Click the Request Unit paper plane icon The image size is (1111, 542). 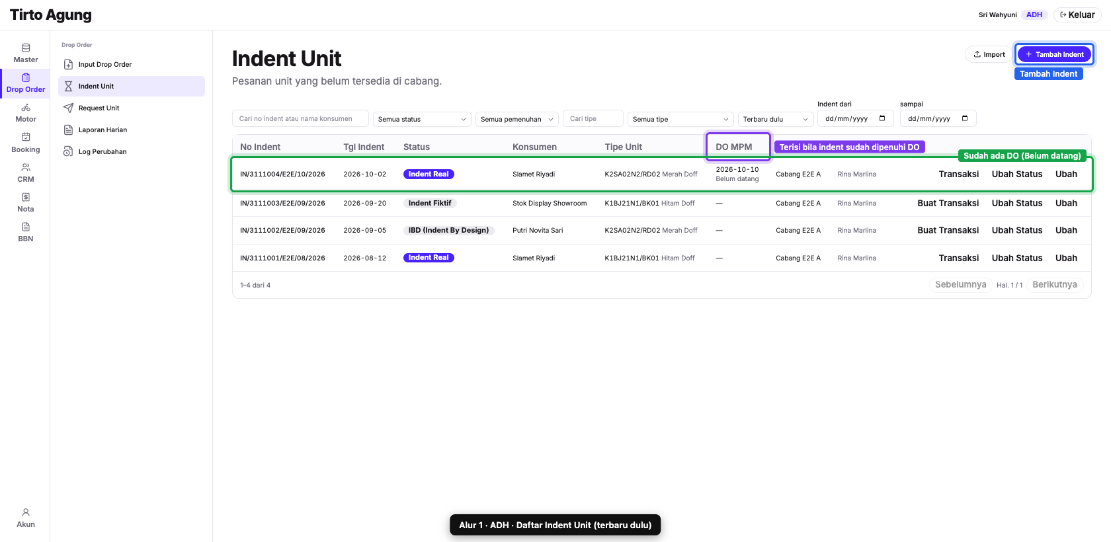pyautogui.click(x=68, y=108)
